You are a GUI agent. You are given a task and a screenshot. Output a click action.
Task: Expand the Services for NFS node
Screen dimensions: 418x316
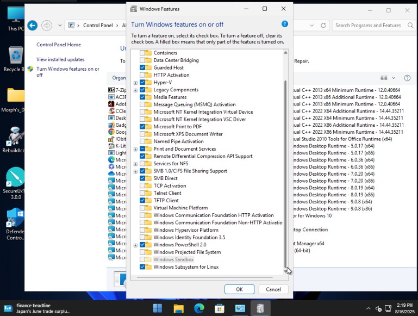coord(135,164)
